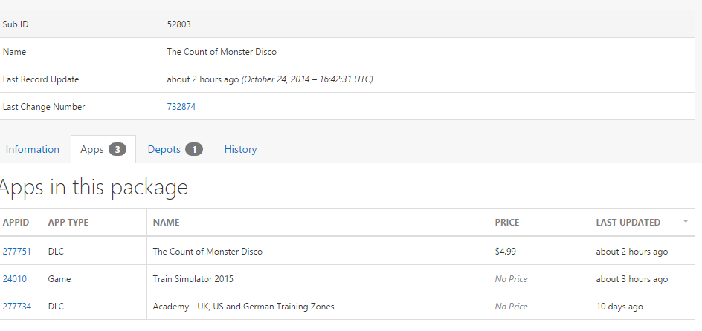Open the History tab
The height and width of the screenshot is (331, 702).
(x=240, y=149)
